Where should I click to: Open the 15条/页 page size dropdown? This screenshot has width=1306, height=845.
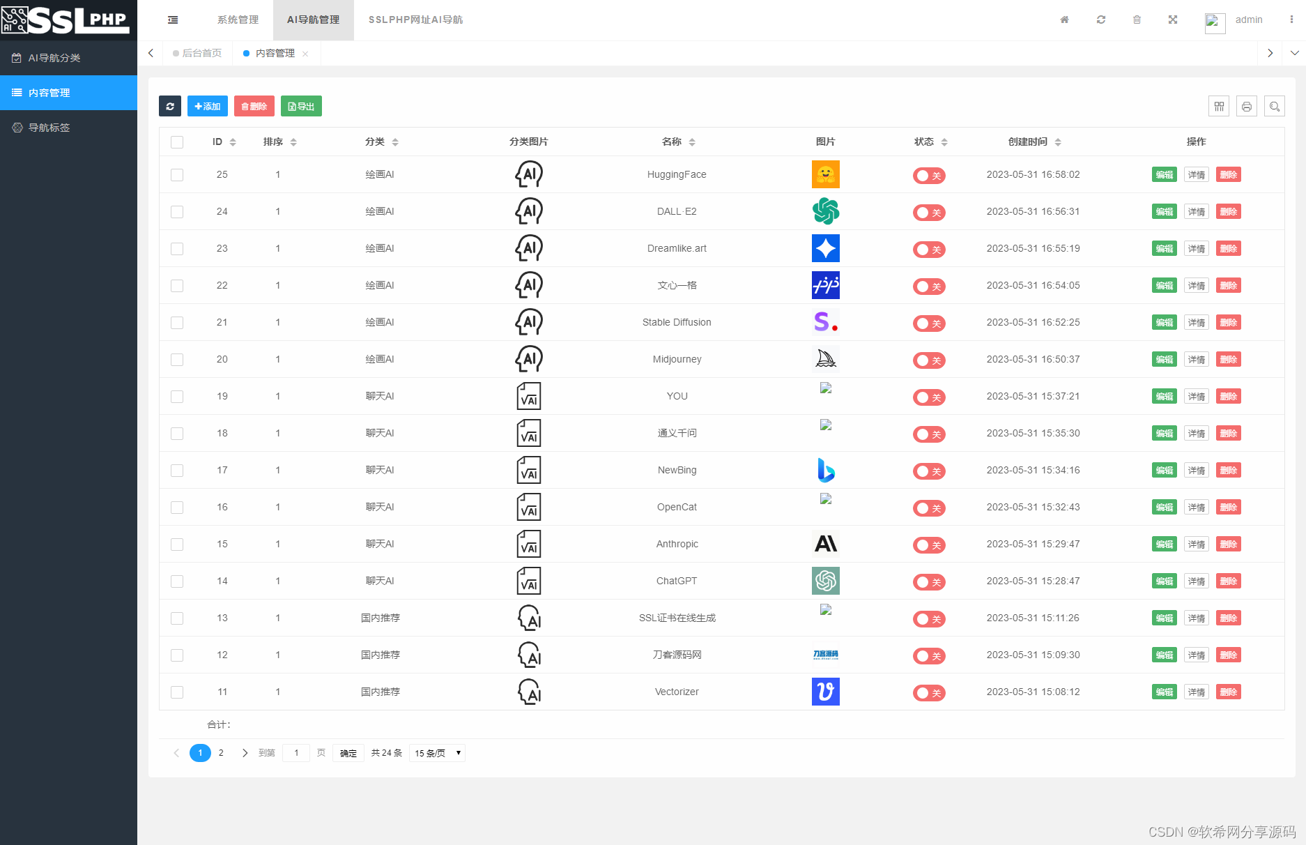(436, 753)
